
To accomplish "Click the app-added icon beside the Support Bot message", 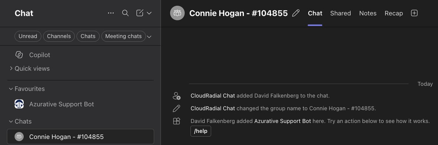I will 177,121.
